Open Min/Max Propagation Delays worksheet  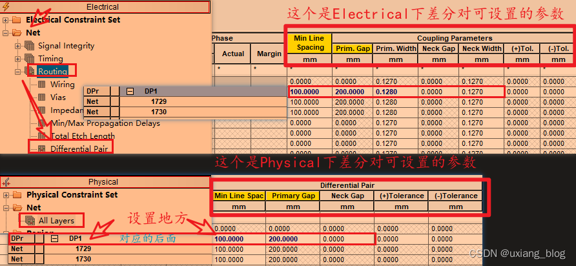105,123
